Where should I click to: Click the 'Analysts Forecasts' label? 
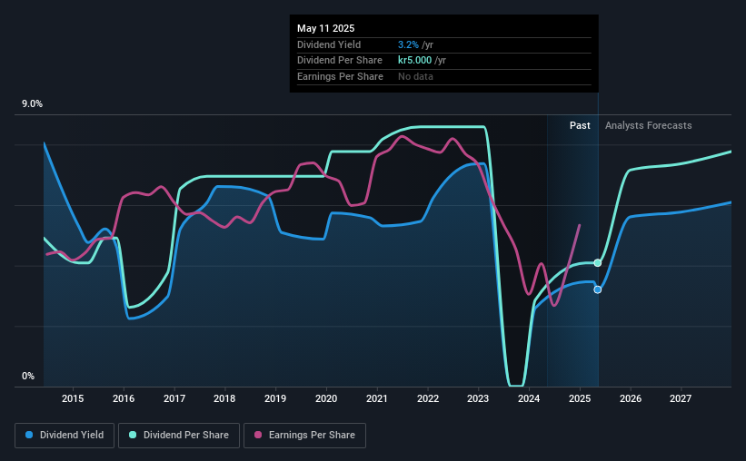tap(649, 125)
